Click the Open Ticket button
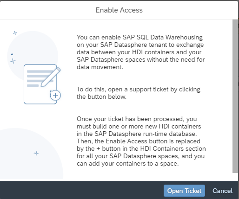Image resolution: width=239 pixels, height=199 pixels. [184, 191]
